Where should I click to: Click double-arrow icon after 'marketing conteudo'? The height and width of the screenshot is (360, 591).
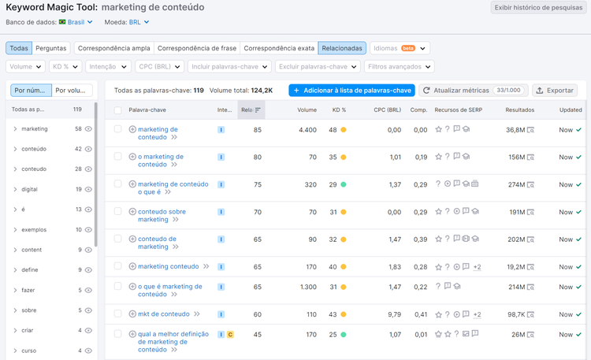click(206, 266)
